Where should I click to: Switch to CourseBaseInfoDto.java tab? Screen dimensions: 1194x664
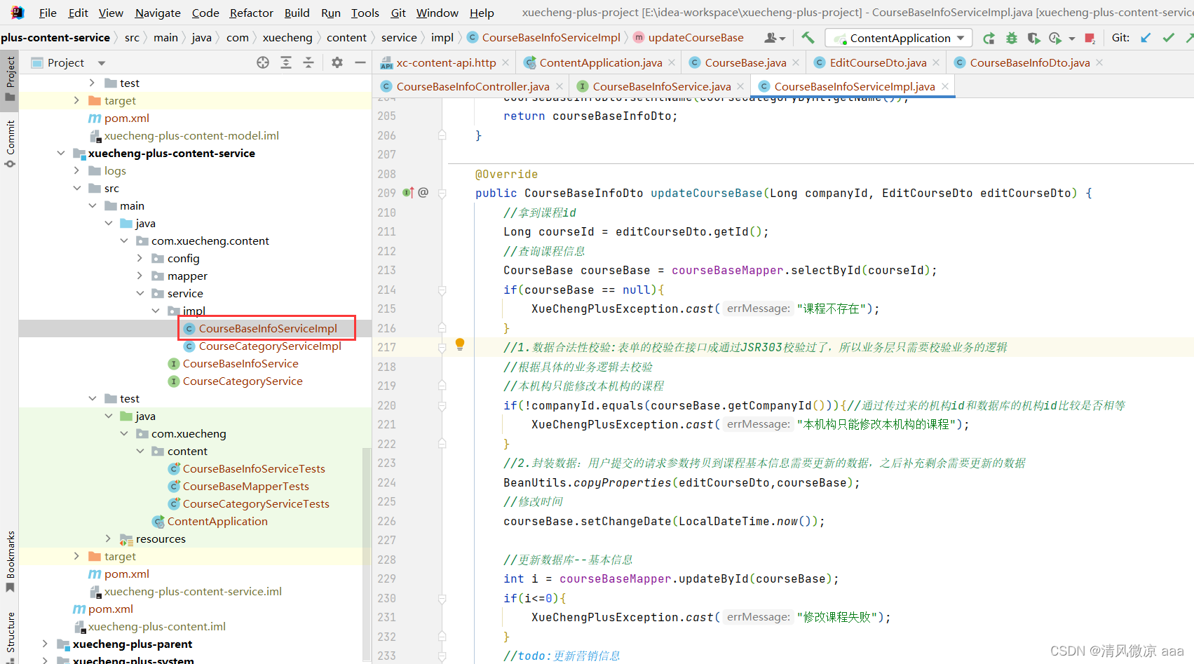(1029, 62)
